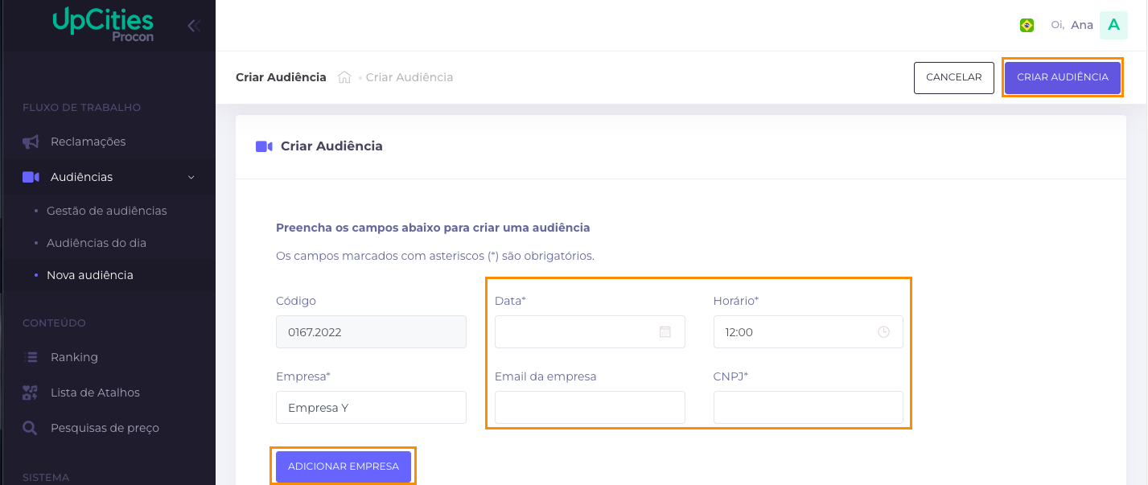Viewport: 1148px width, 485px height.
Task: Click the Brazil flag language icon
Action: coord(1027,26)
